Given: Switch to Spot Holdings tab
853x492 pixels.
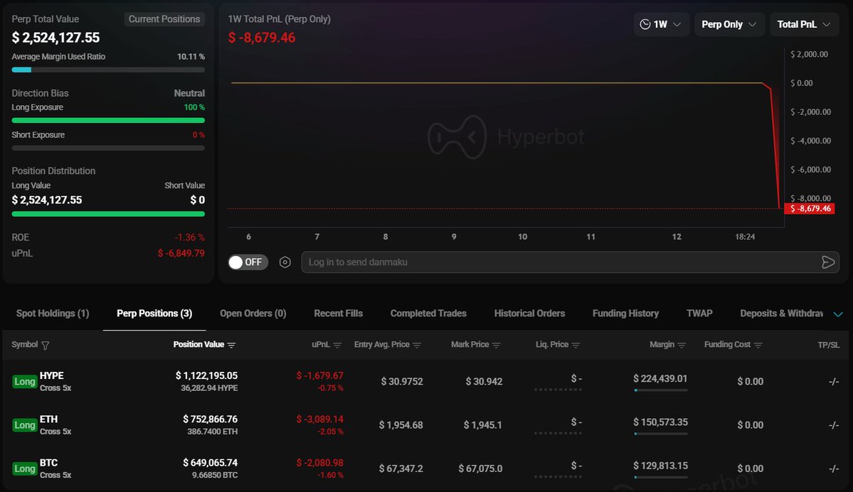Looking at the screenshot, I should [53, 314].
